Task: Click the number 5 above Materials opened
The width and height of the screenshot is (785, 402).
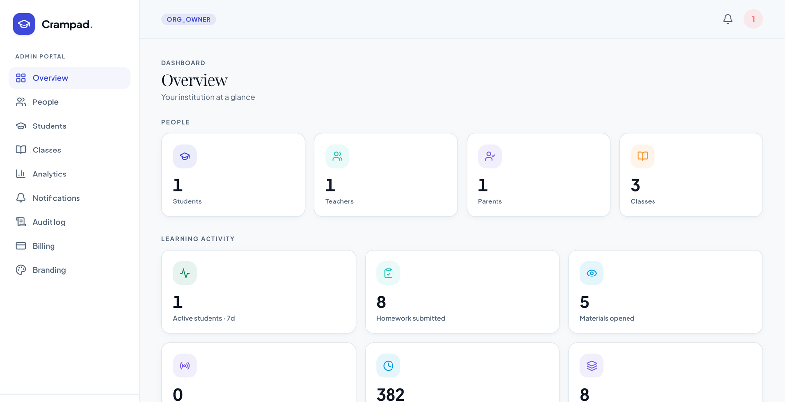Action: pos(584,302)
